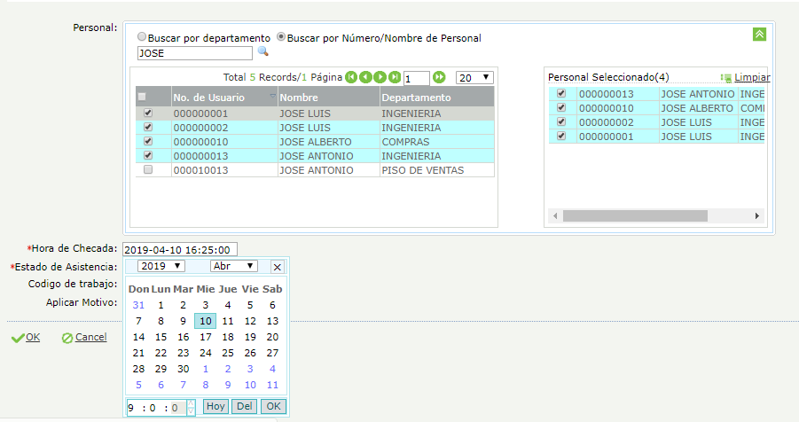Viewport: 799px width, 422px height.
Task: Click the seconds field in calendar time
Action: tap(176, 408)
